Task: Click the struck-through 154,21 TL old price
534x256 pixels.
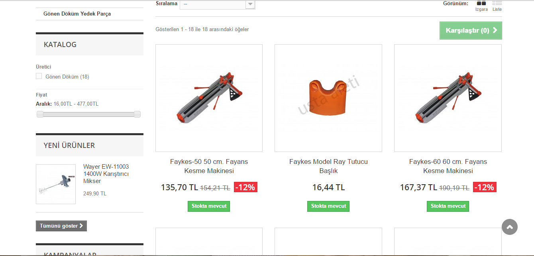Action: [215, 188]
